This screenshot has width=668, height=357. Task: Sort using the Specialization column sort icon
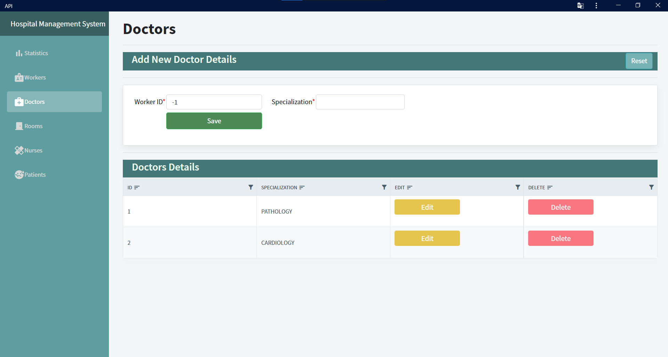(x=302, y=188)
